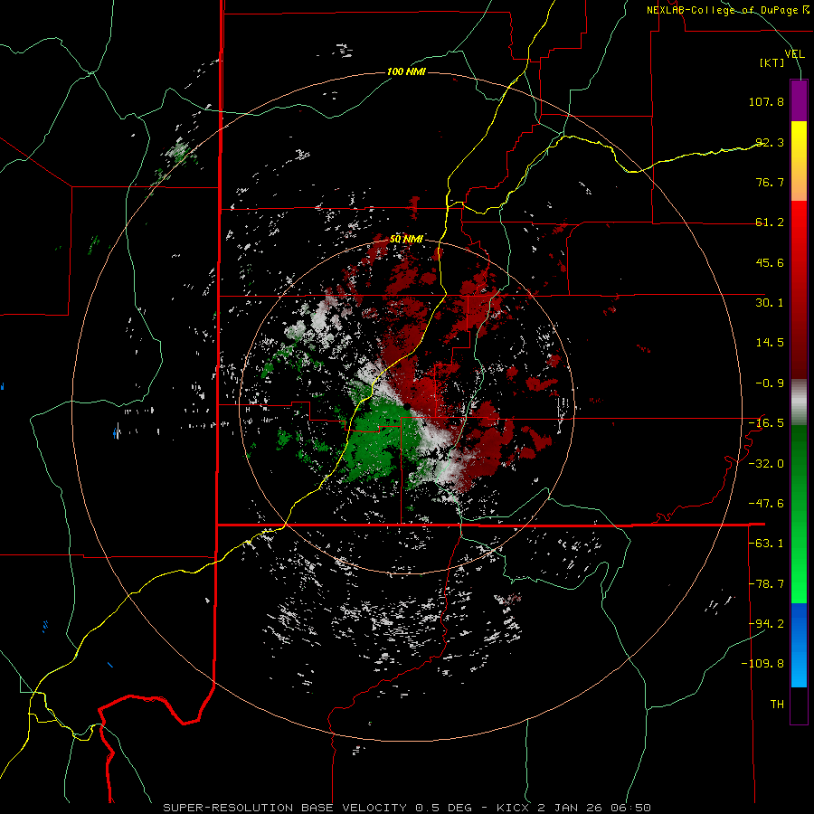
Task: Click the -94.2 legend value
Action: pyautogui.click(x=766, y=624)
